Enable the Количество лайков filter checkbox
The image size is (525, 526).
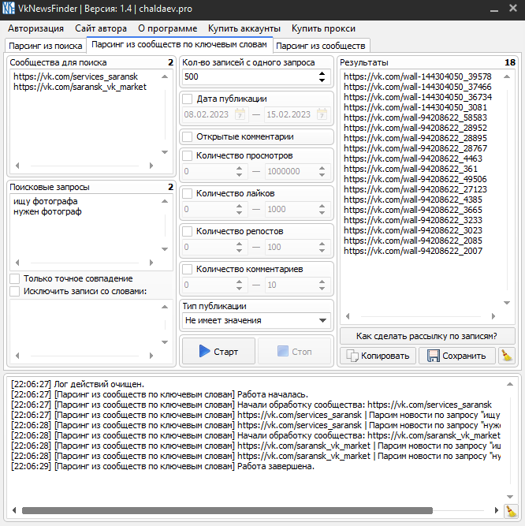click(188, 193)
